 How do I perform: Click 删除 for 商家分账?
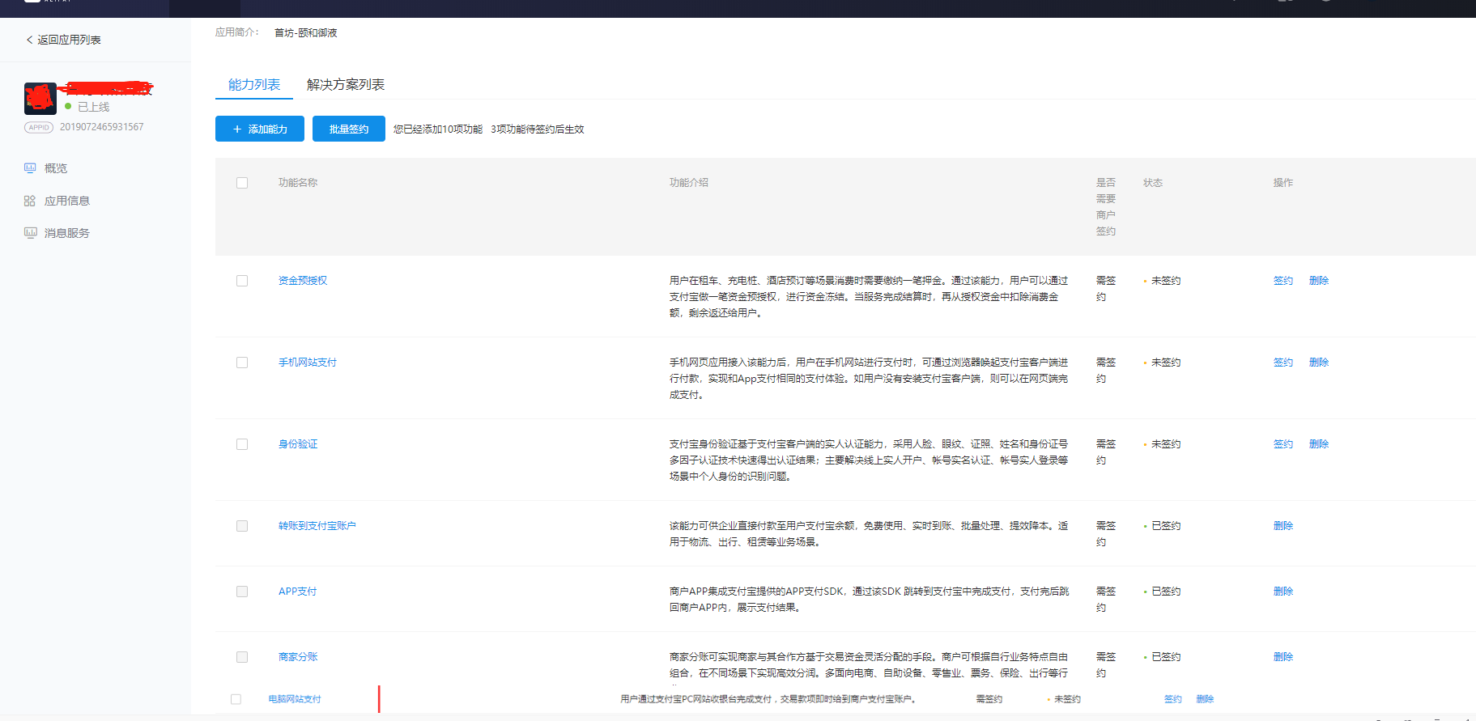pyautogui.click(x=1283, y=657)
